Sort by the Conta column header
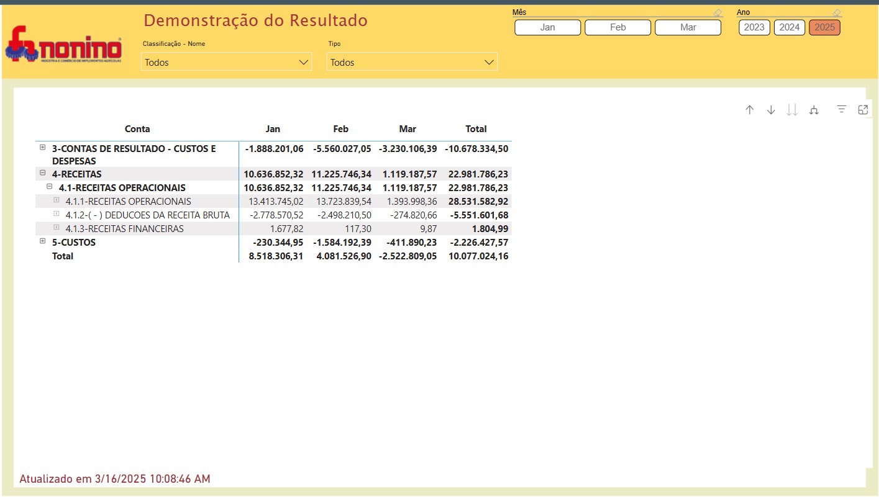Viewport: 879px width, 497px height. point(137,129)
